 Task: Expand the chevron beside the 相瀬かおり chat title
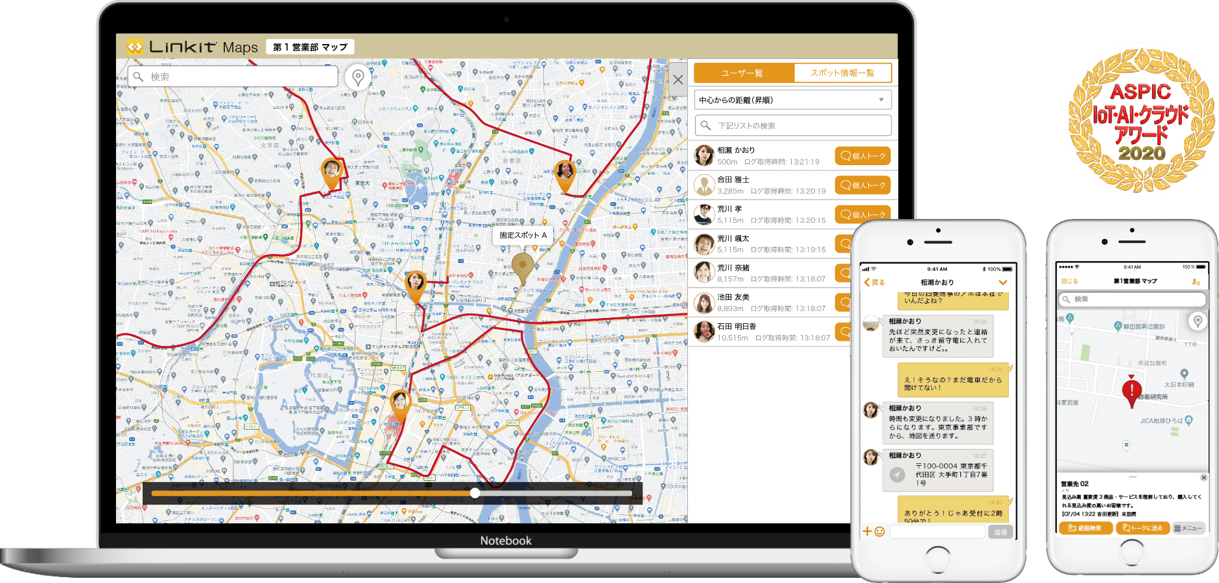tap(1002, 282)
